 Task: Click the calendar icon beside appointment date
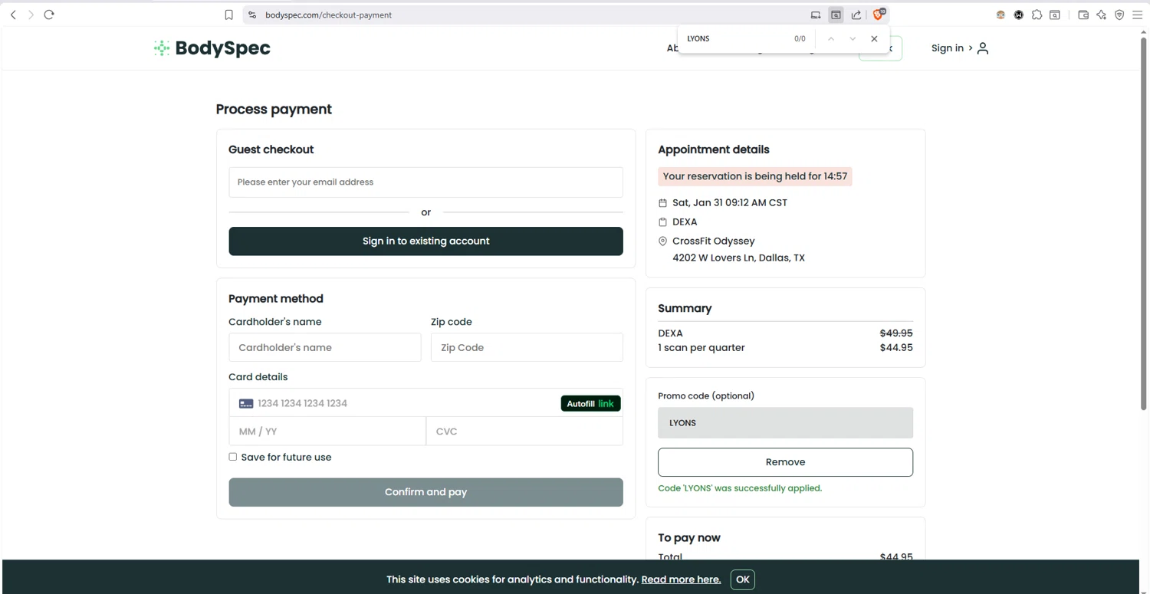point(663,203)
